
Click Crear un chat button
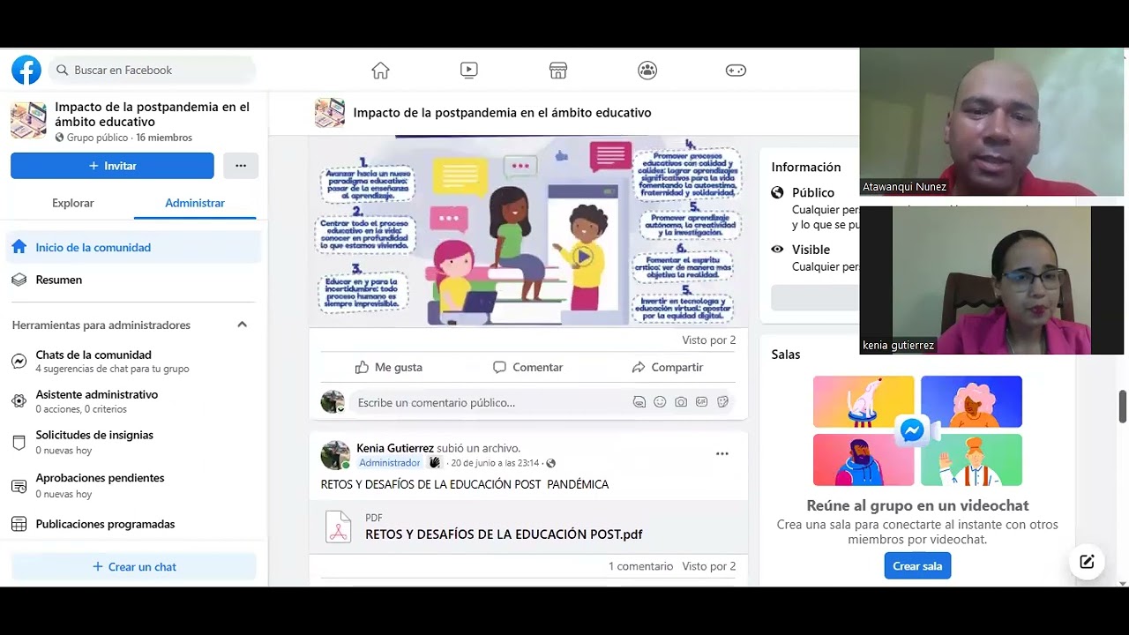[134, 567]
